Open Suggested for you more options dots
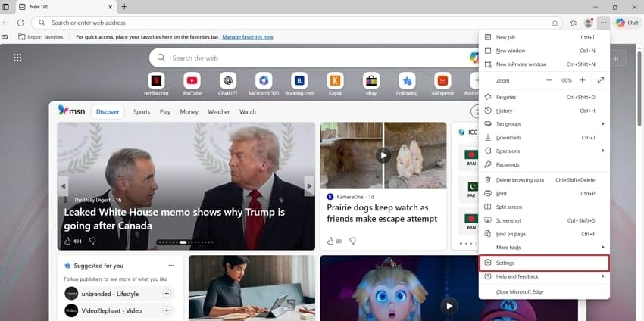 [171, 266]
